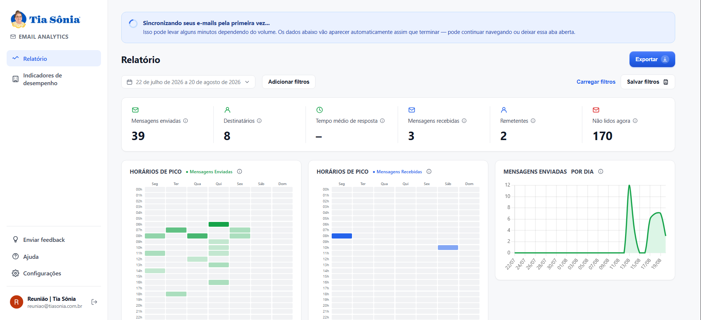
Task: Click the red R user avatar
Action: tap(16, 302)
